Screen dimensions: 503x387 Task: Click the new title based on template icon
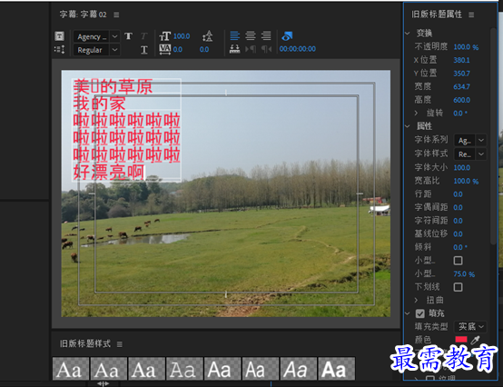coord(59,36)
